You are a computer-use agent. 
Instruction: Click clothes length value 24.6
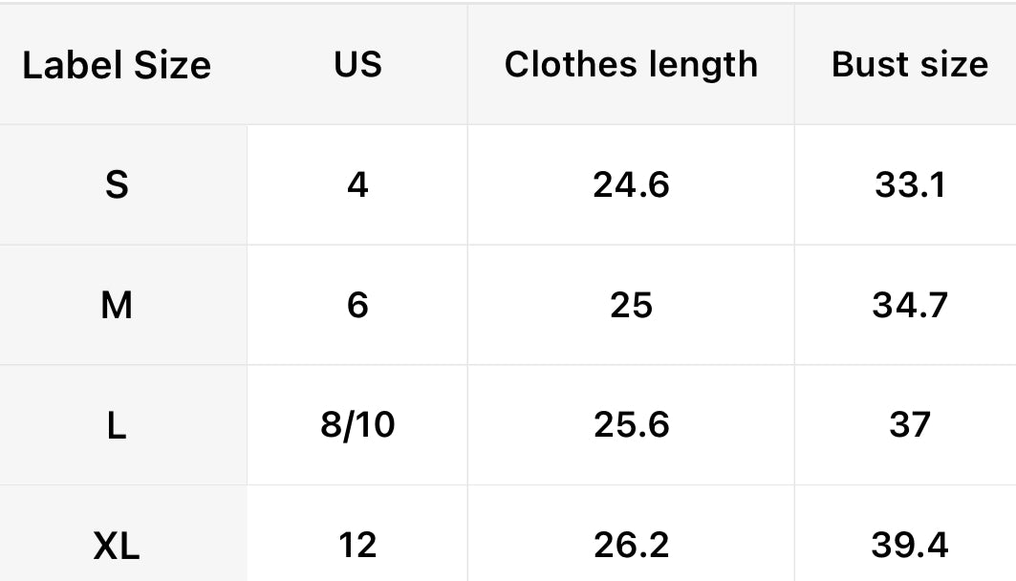[631, 184]
